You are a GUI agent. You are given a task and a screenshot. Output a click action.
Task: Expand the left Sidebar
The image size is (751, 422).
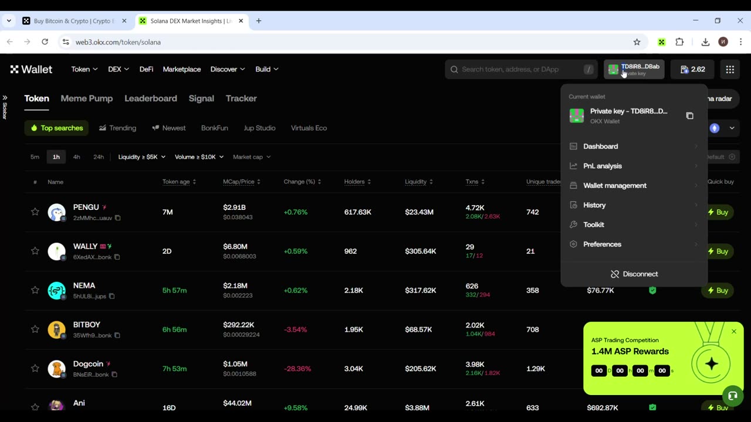(x=5, y=107)
